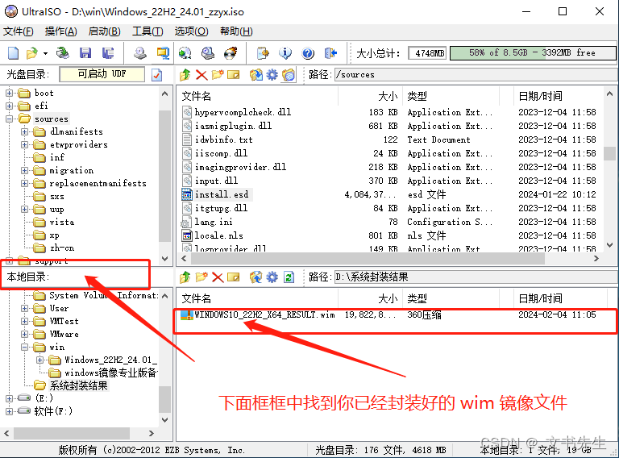The image size is (619, 458).
Task: Open the 操作(A) menu
Action: point(60,31)
